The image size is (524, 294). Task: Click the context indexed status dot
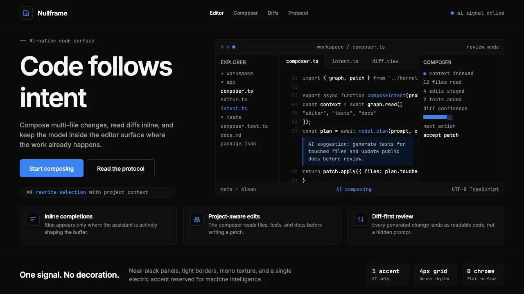pos(425,73)
